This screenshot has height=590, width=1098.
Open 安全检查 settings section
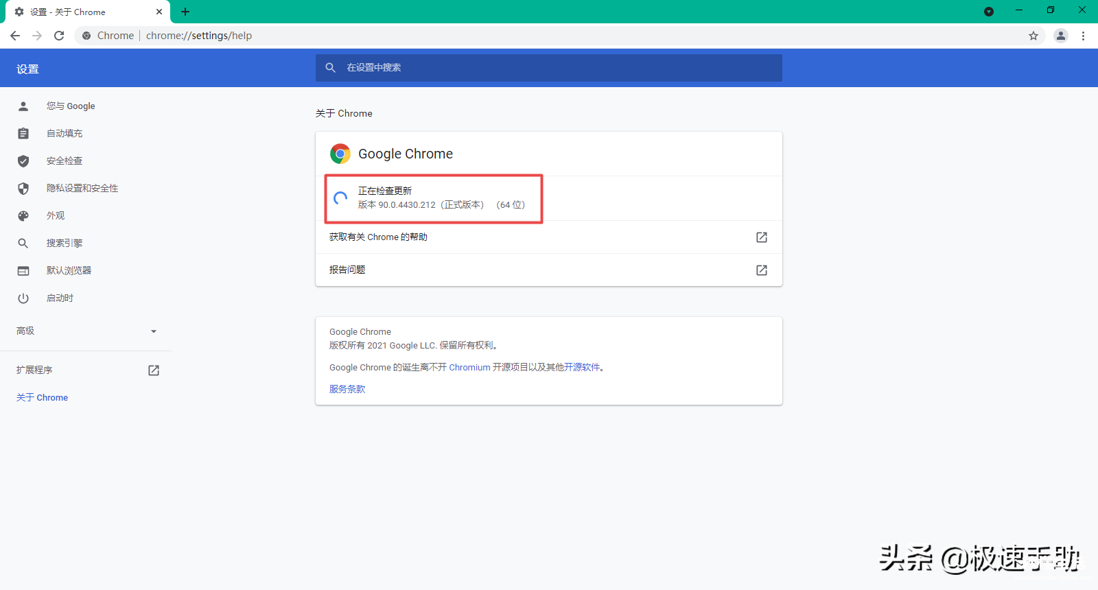click(x=65, y=161)
